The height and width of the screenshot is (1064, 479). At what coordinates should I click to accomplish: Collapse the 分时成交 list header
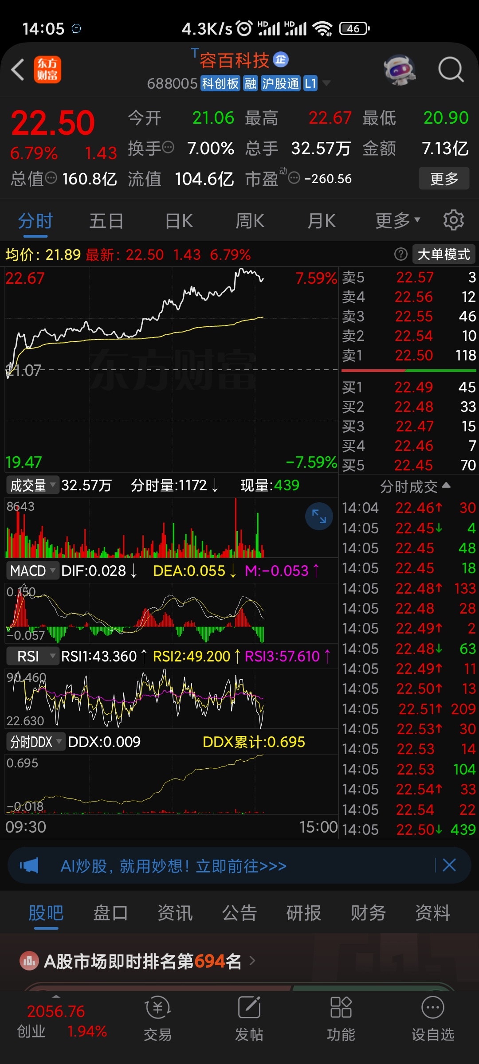[x=415, y=486]
